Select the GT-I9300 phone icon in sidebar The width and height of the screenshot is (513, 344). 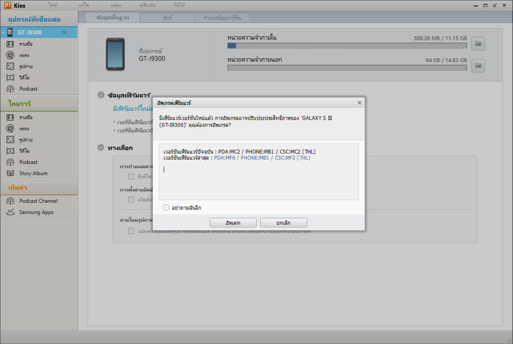pyautogui.click(x=10, y=32)
